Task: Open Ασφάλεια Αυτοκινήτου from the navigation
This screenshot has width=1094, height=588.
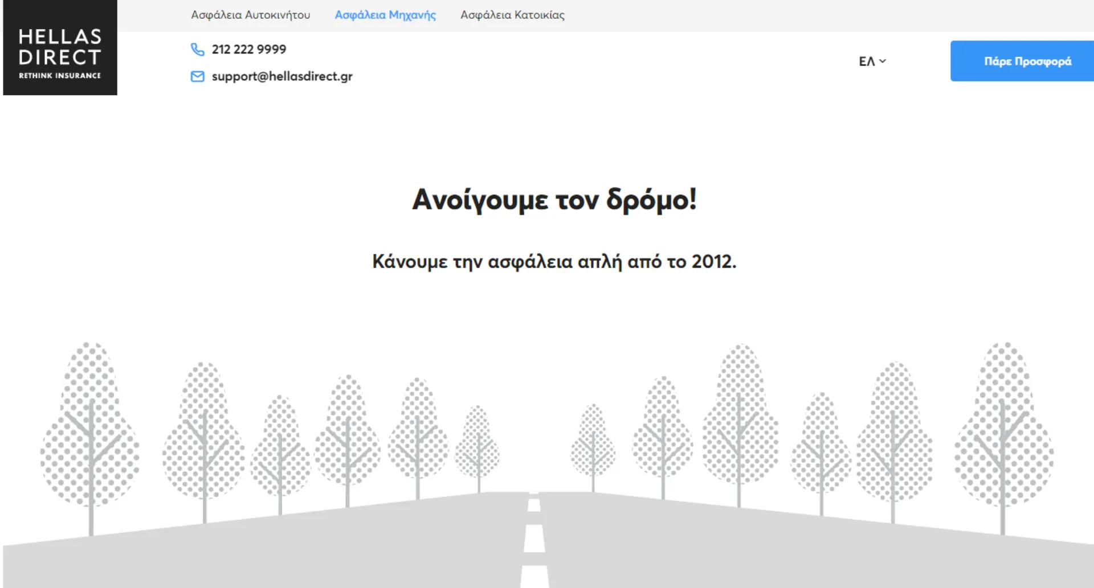Action: 250,15
